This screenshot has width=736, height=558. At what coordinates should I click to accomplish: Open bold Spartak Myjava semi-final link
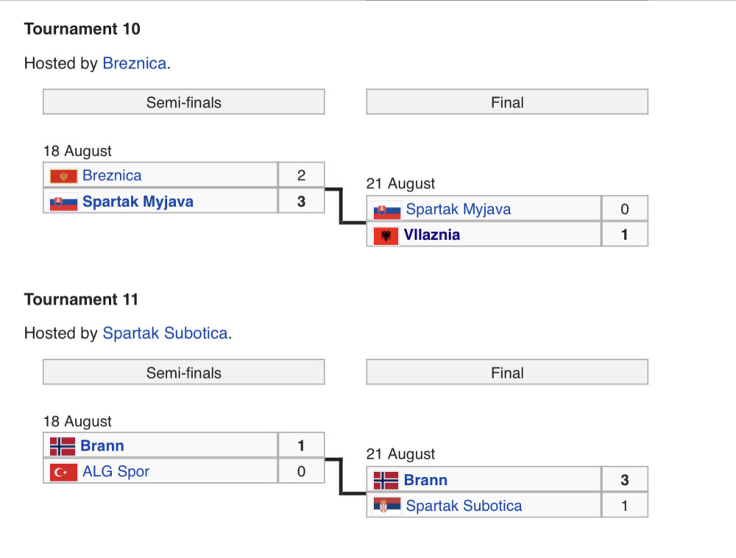tap(138, 201)
